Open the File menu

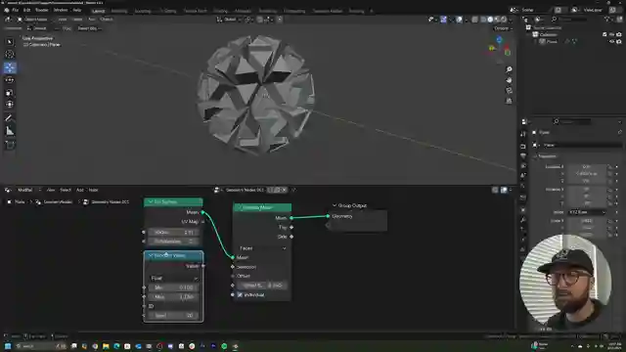16,10
